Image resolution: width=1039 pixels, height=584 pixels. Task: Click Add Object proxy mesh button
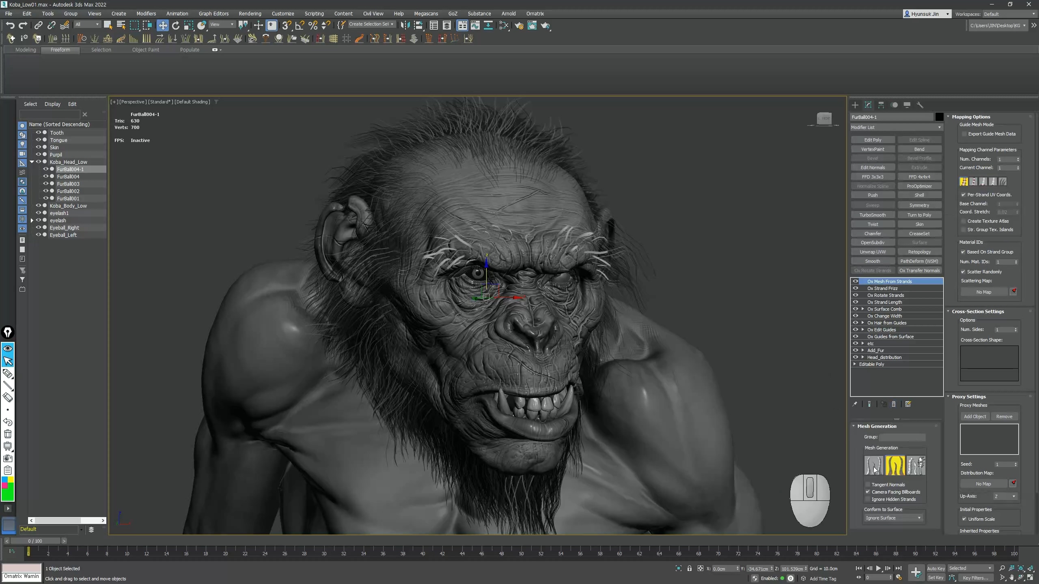tap(975, 417)
